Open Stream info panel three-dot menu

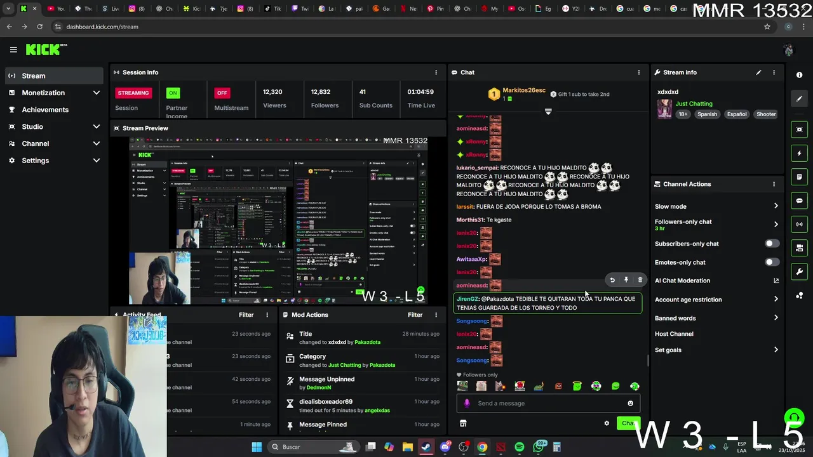click(774, 72)
